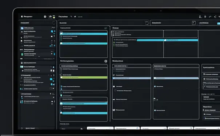Select the green-yellow square toolbar icon
Screen dimensions: 220x136
click(54, 17)
